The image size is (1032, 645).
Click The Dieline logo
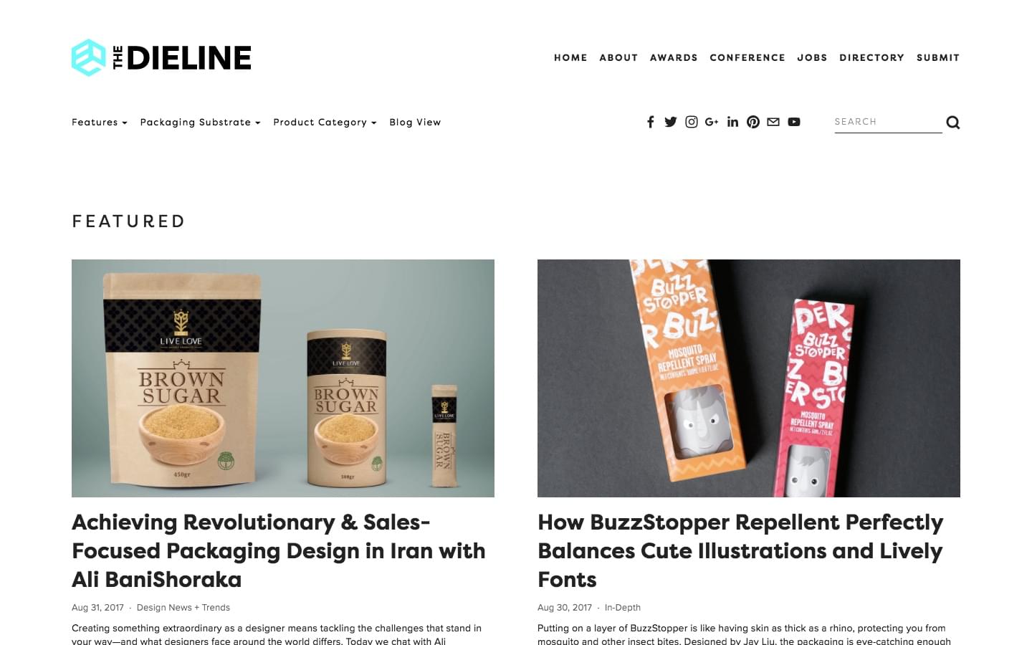pyautogui.click(x=161, y=57)
